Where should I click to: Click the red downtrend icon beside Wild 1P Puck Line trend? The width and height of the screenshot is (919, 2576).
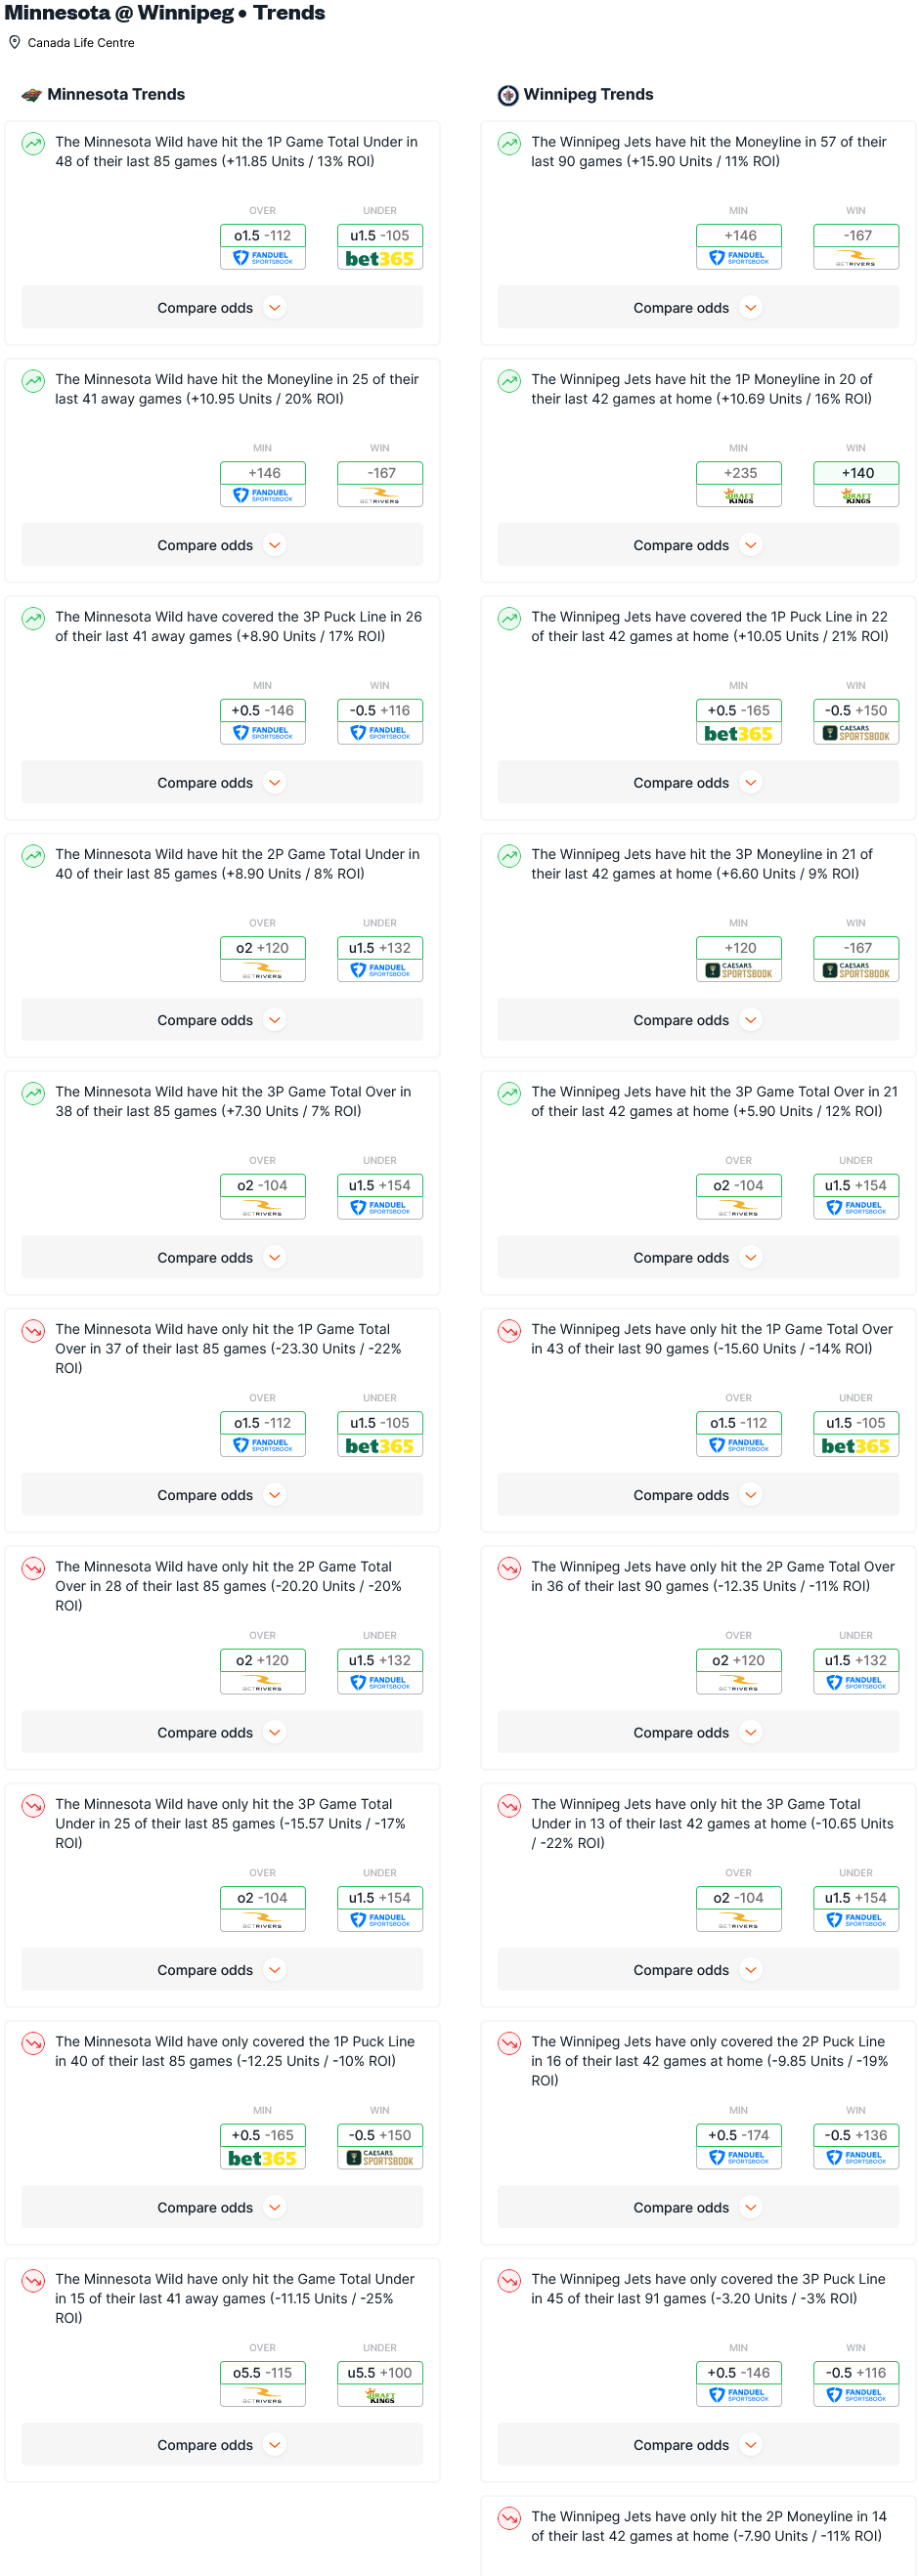(x=33, y=2043)
